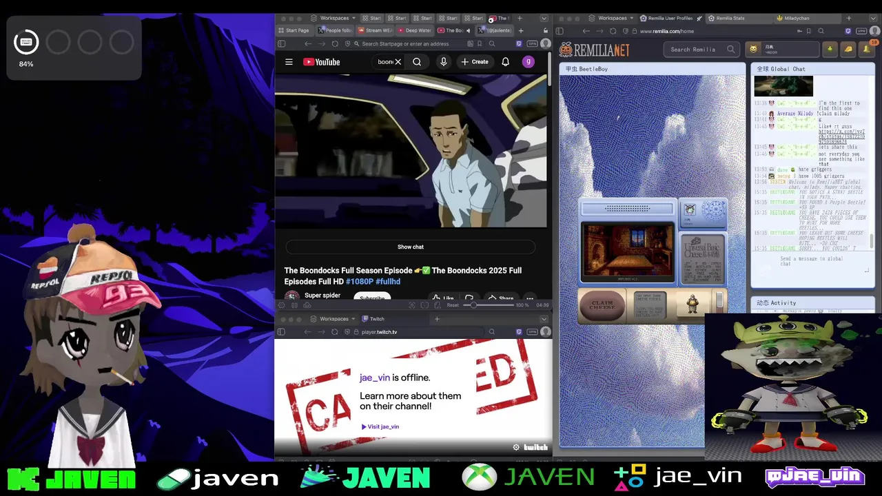Expand tab list chevron in YouTube window
Screen dimensions: 882x496
(544, 18)
